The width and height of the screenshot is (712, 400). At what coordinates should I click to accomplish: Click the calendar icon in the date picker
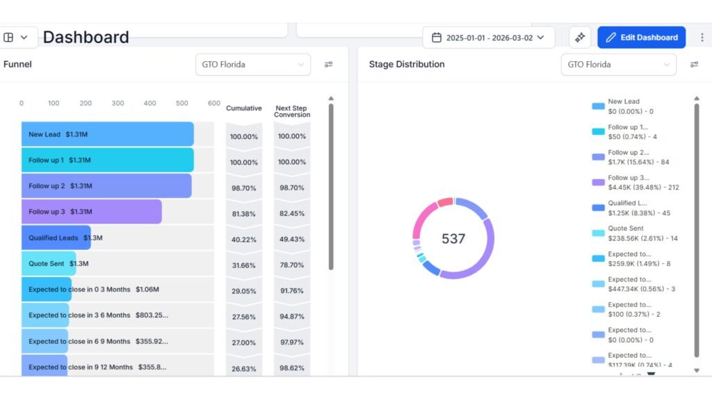pyautogui.click(x=436, y=37)
